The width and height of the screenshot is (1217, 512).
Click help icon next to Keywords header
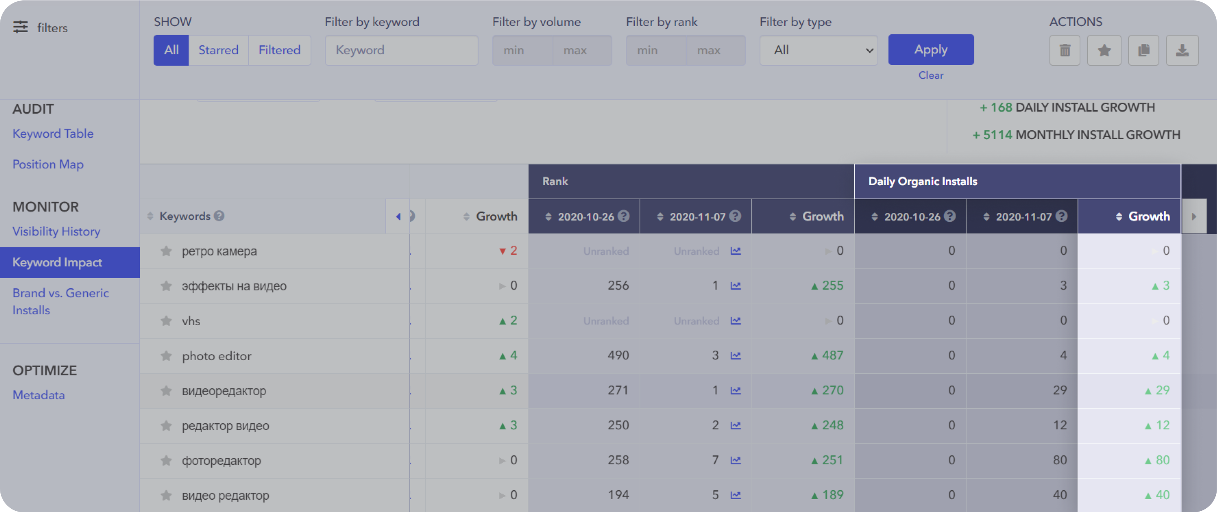click(219, 216)
